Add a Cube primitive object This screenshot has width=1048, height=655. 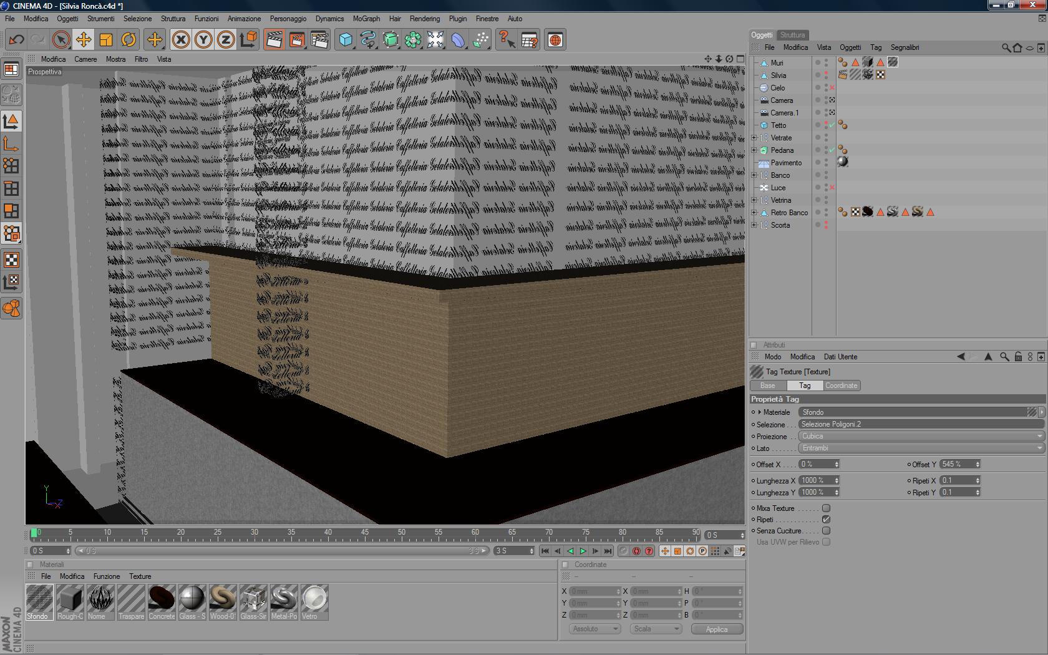tap(345, 40)
